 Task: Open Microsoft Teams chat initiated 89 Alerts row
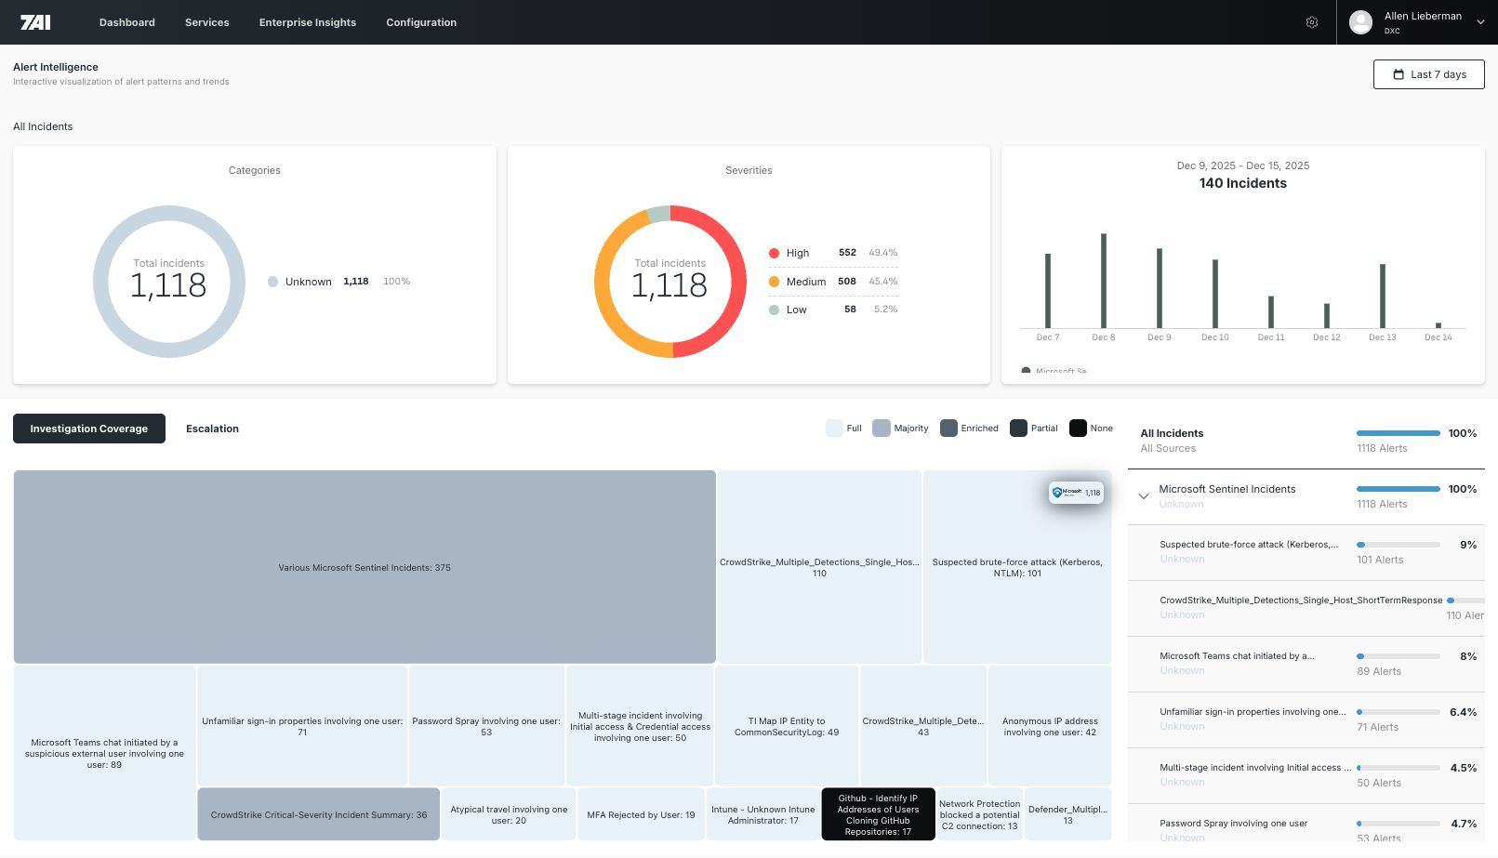coord(1306,664)
